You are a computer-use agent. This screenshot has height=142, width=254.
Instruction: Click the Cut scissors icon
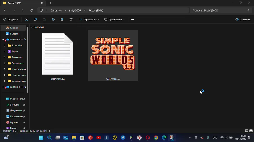coord(27,19)
